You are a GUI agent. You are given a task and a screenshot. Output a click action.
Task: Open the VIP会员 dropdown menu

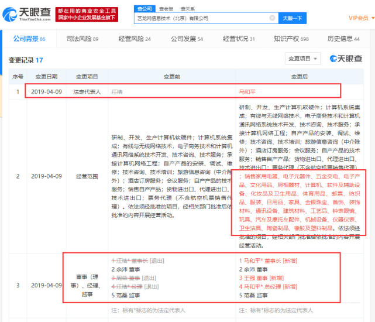point(361,18)
